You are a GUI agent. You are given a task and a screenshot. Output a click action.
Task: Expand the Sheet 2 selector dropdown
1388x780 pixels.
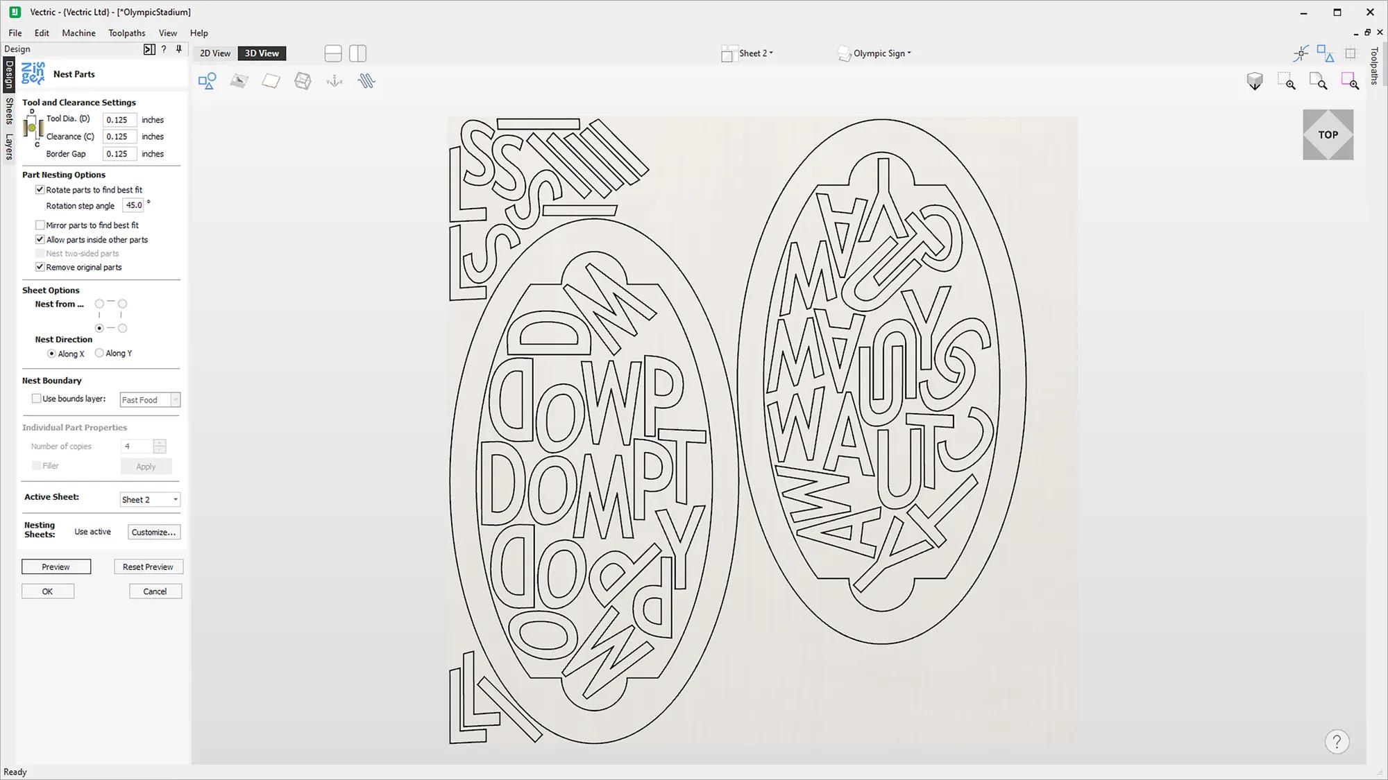(755, 53)
